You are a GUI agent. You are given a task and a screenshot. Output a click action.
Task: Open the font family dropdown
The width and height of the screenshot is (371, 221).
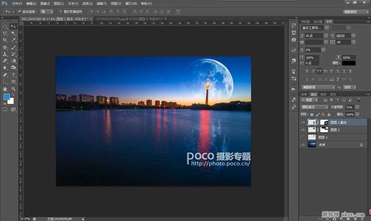pyautogui.click(x=326, y=28)
